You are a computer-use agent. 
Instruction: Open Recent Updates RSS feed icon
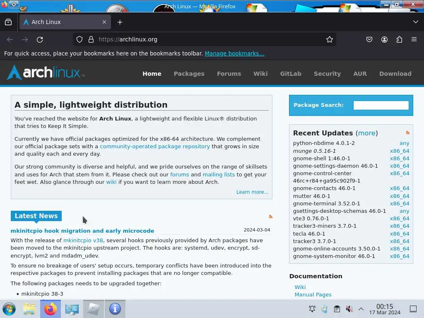(x=407, y=133)
